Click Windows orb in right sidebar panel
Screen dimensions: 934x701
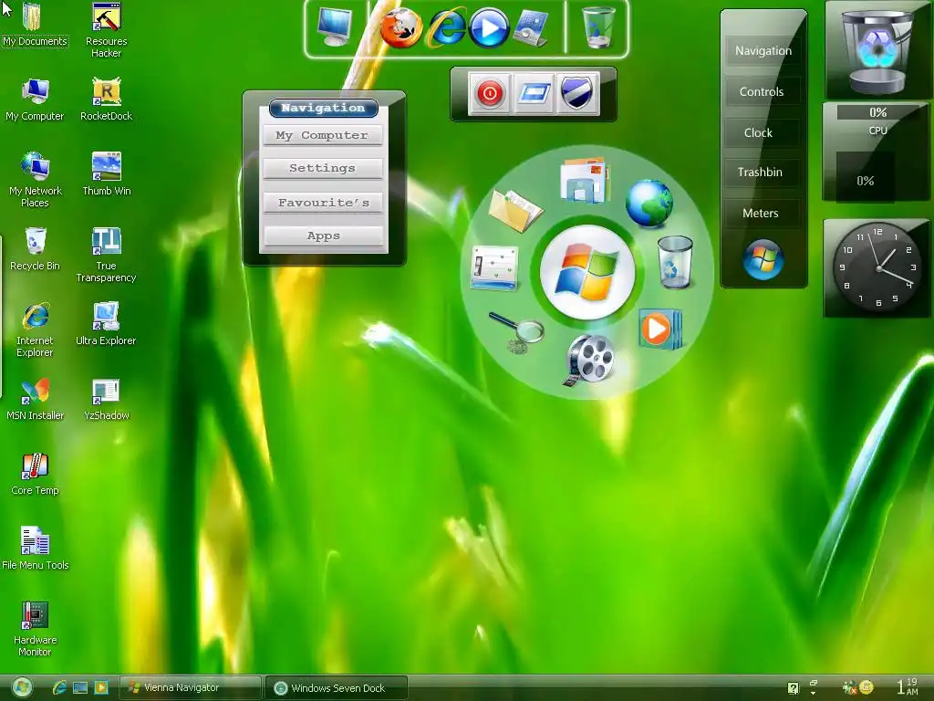pos(763,259)
